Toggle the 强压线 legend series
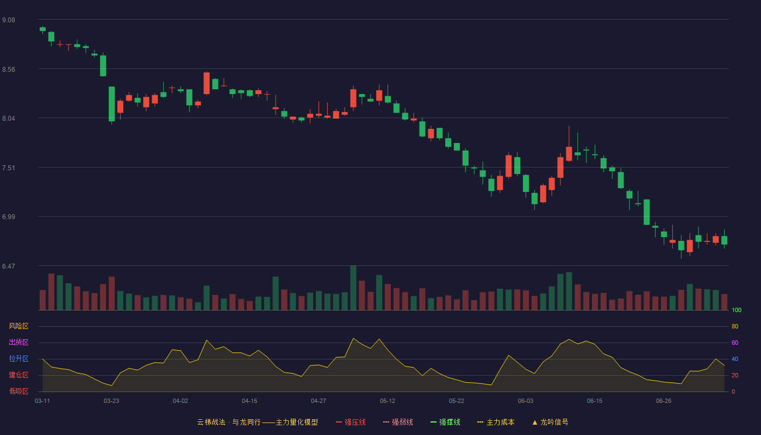The height and width of the screenshot is (435, 761). coord(351,422)
